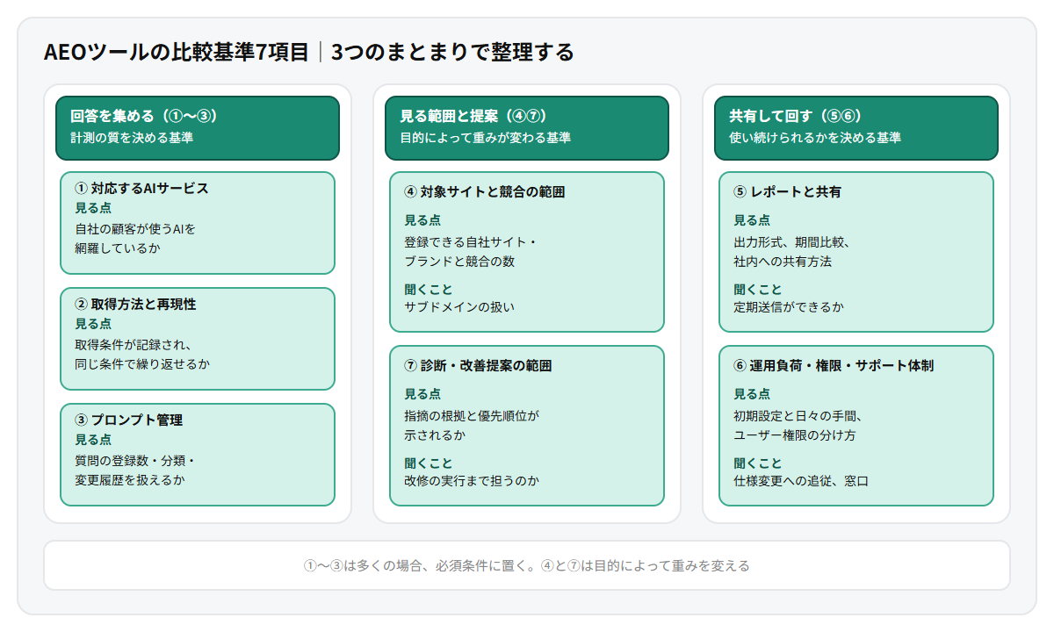Click the text '同じ条件で繰り返せるか'
1054x632 pixels.
click(142, 363)
